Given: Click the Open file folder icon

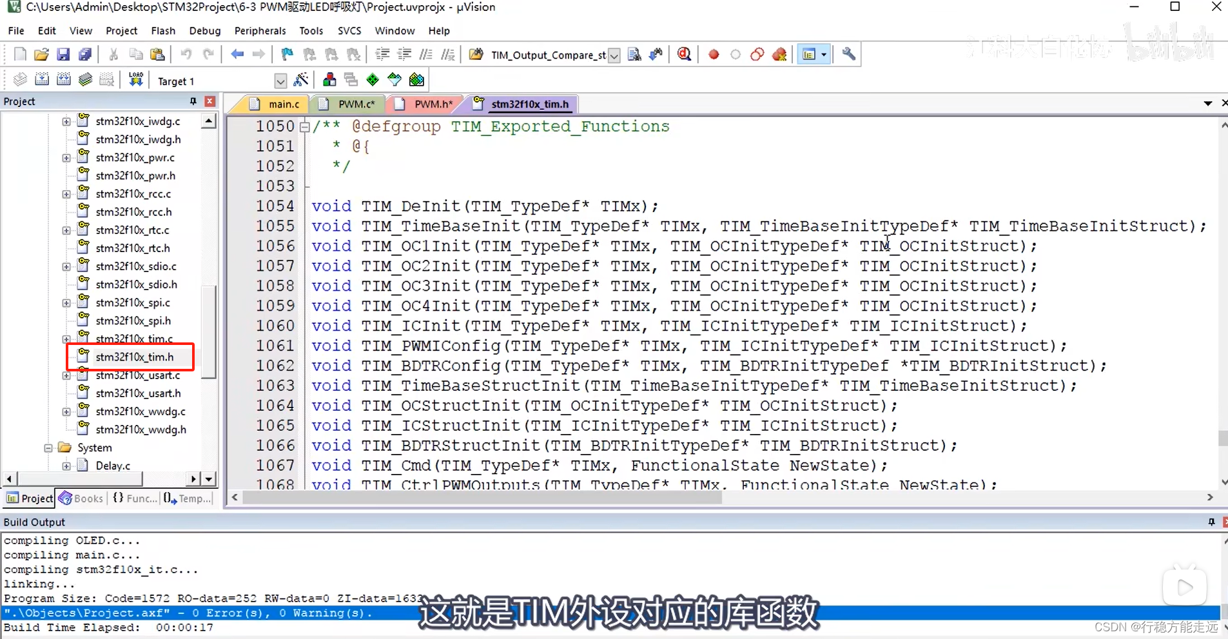Looking at the screenshot, I should [41, 54].
